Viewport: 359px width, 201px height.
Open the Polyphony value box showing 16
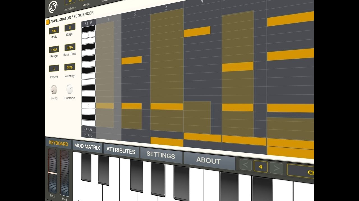tap(70, 2)
